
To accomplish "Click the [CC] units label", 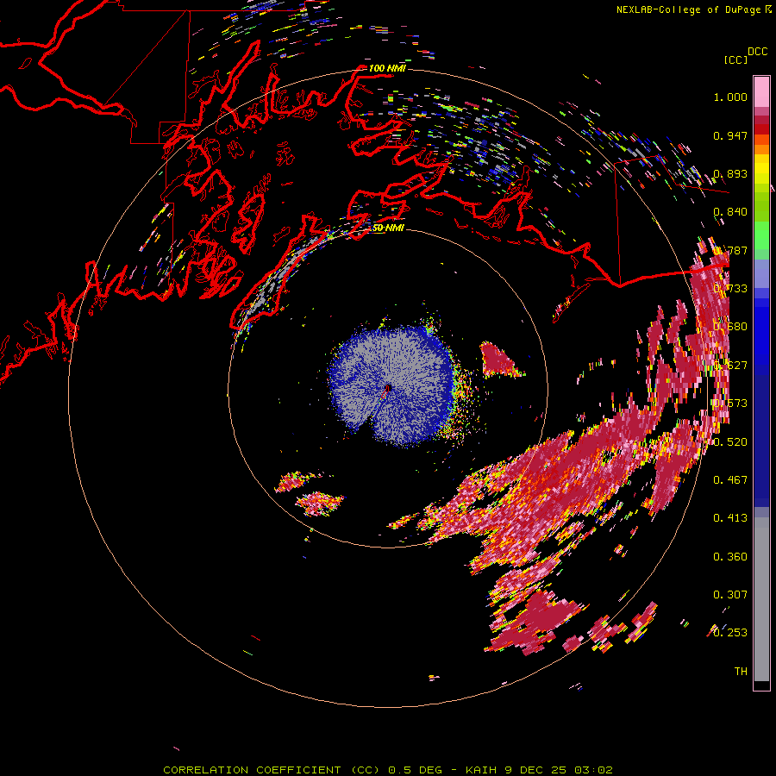I will (x=735, y=59).
